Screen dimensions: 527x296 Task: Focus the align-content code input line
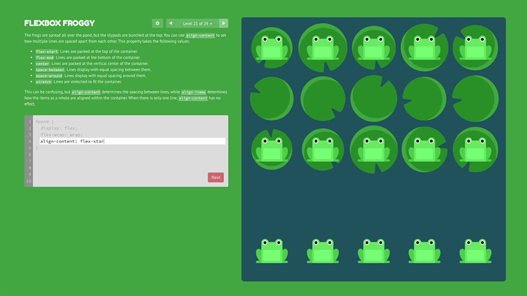tap(132, 141)
